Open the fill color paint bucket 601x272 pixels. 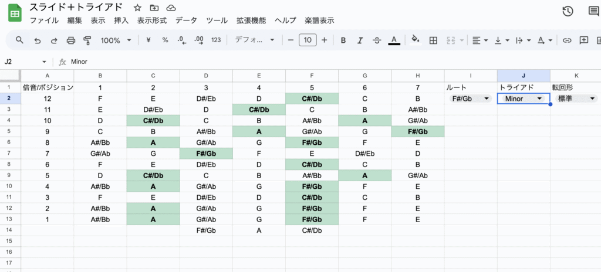(416, 40)
